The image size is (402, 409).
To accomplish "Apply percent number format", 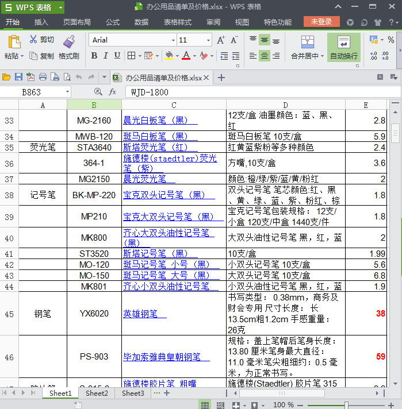I will (390, 40).
